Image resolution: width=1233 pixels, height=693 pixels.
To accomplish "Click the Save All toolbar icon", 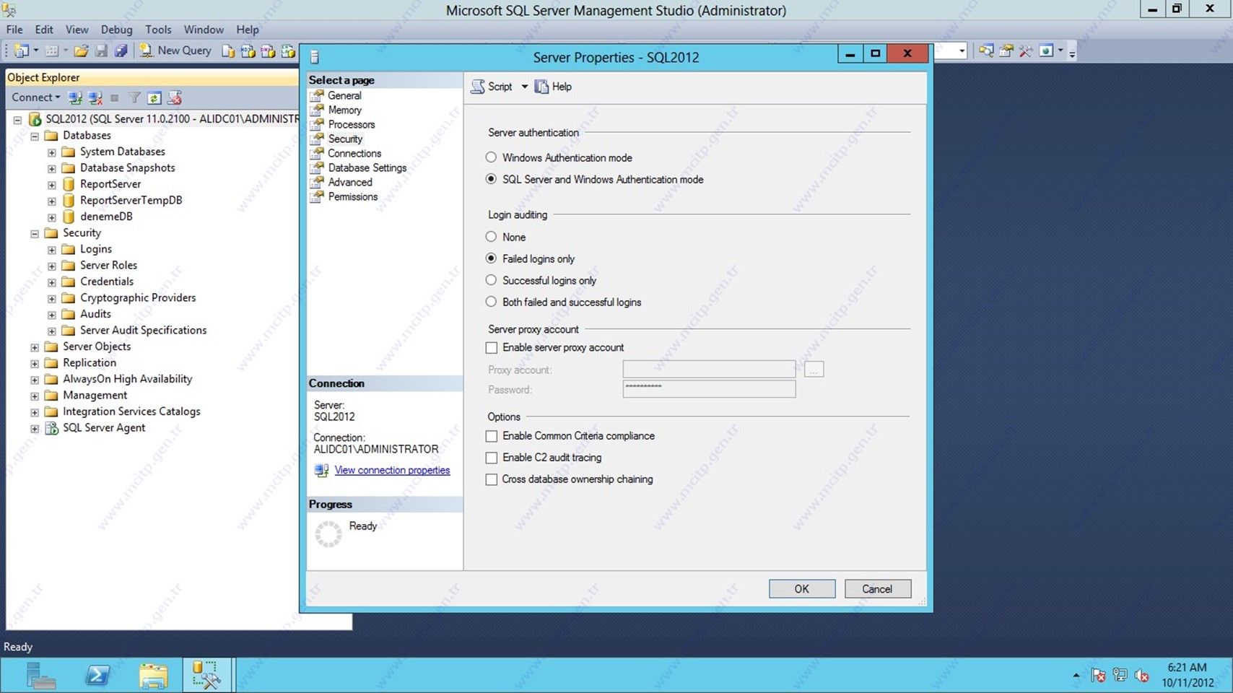I will click(x=121, y=51).
